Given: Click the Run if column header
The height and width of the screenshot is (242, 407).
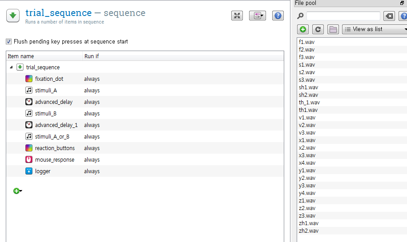Looking at the screenshot, I should (92, 56).
